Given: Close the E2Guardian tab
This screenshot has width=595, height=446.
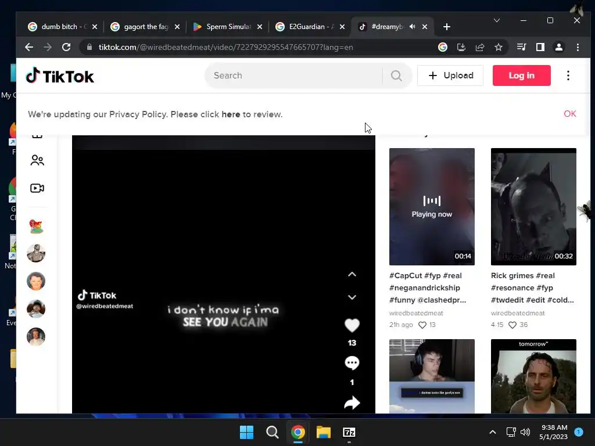Looking at the screenshot, I should 342,27.
